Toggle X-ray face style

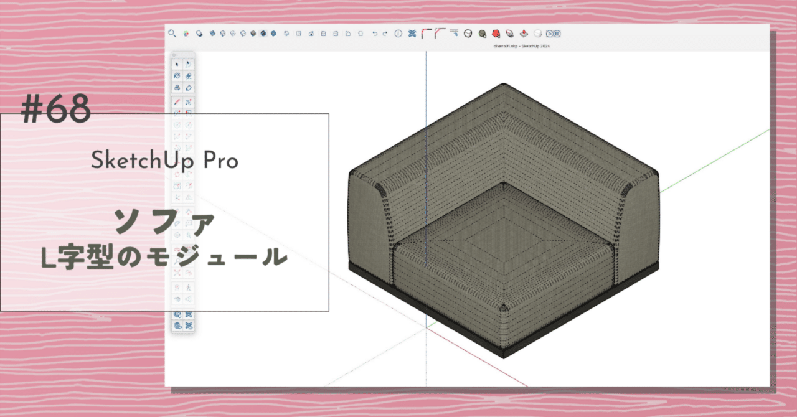click(199, 34)
